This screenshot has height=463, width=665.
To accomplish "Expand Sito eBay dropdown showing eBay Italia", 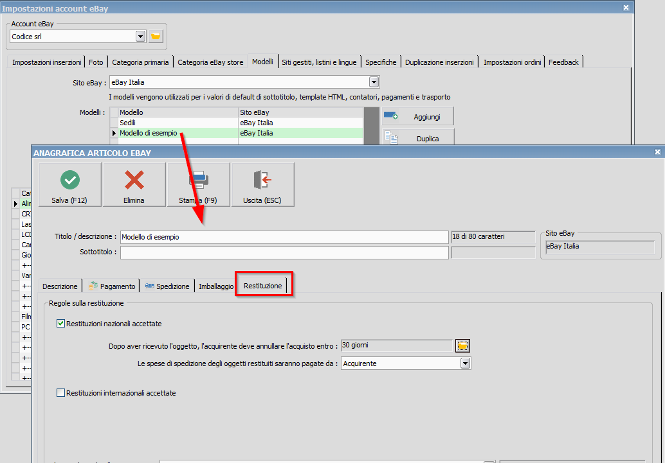I will point(374,82).
